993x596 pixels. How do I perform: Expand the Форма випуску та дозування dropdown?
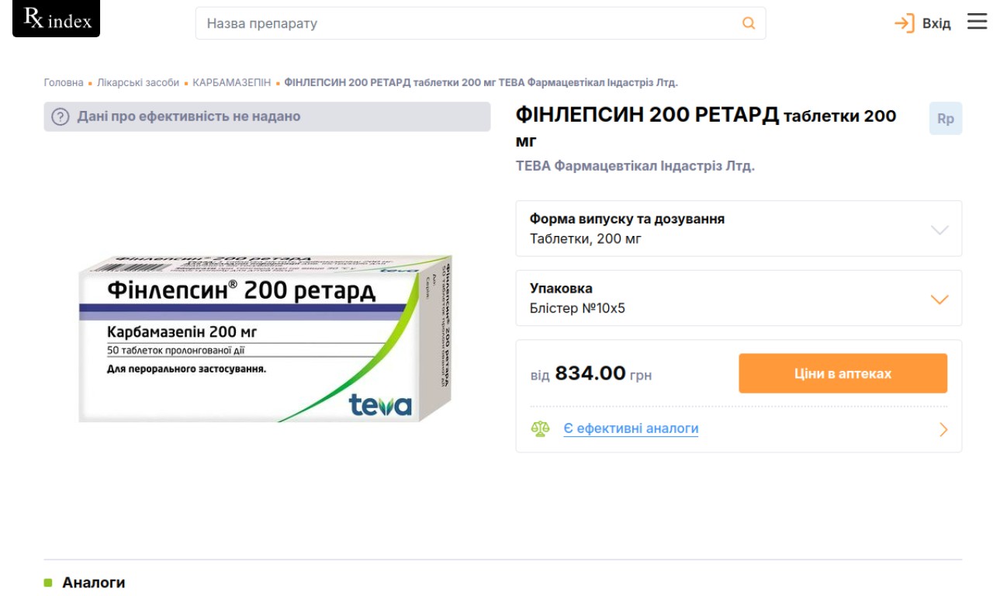(939, 230)
